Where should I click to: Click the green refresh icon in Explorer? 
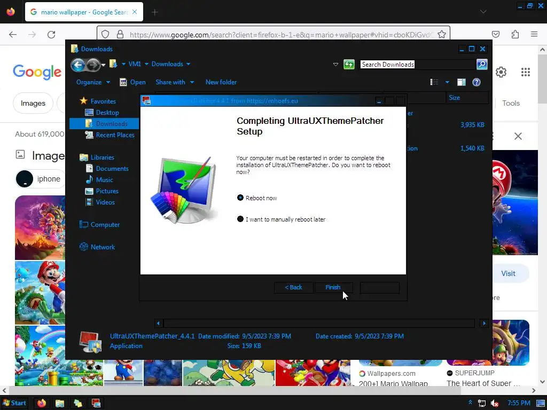(x=349, y=65)
